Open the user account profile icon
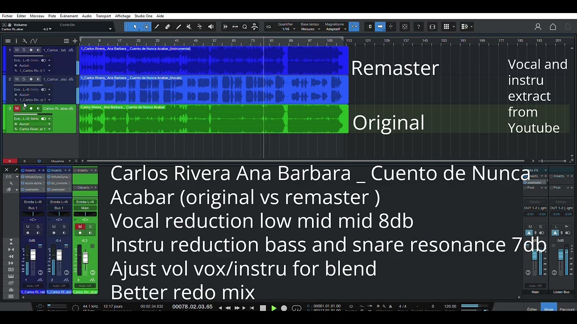577x324 pixels. tap(538, 27)
